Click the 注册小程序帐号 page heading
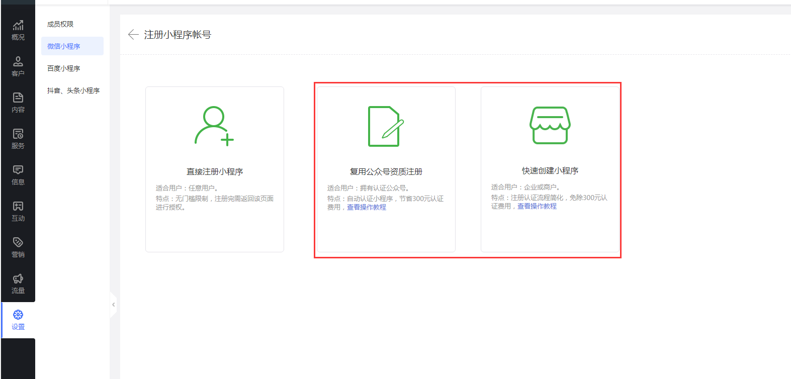Screen dimensions: 791x379 pyautogui.click(x=178, y=35)
